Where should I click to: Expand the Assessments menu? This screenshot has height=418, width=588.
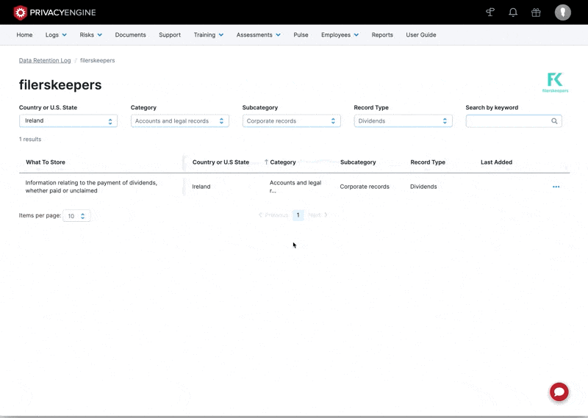coord(259,35)
